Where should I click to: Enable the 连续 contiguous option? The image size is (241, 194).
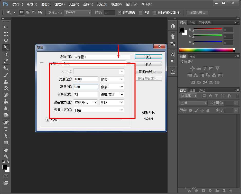tap(140, 12)
